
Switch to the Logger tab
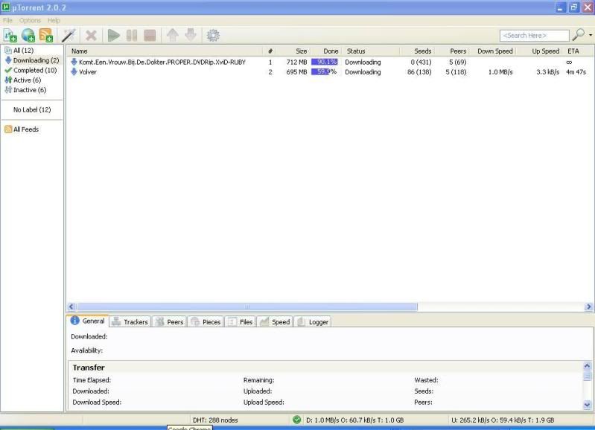(x=313, y=322)
